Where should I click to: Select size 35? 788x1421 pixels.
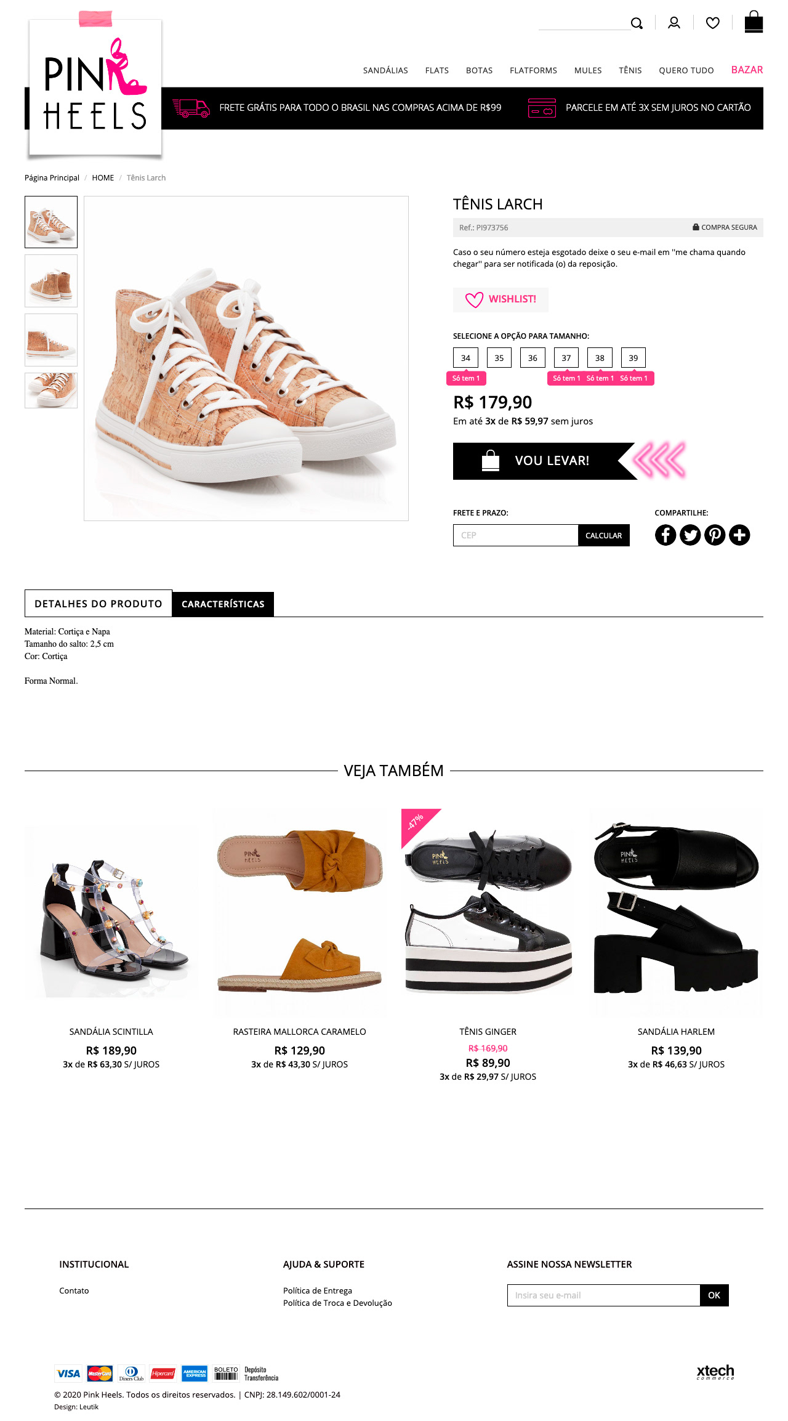(x=499, y=358)
